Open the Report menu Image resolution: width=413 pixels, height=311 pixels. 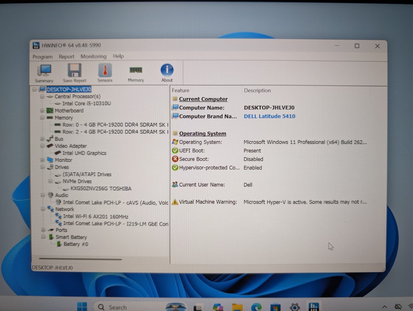[x=66, y=57]
